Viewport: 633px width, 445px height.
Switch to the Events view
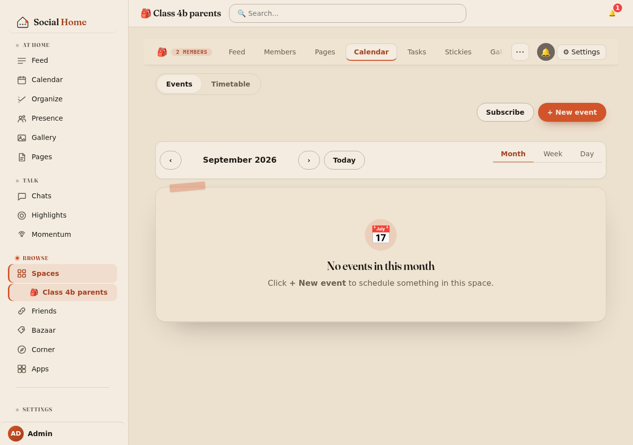(179, 84)
